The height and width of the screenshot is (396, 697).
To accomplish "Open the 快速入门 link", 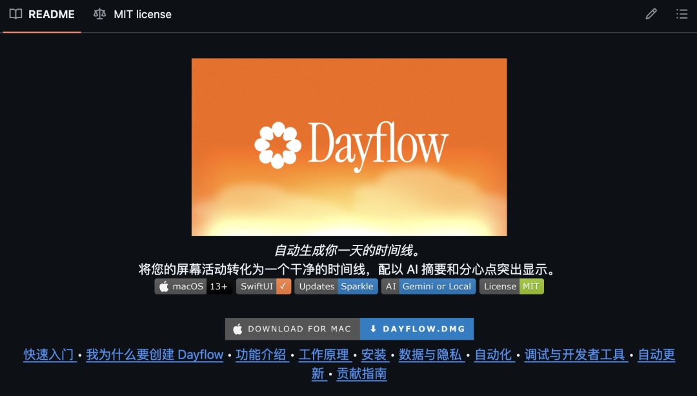I will pos(49,355).
